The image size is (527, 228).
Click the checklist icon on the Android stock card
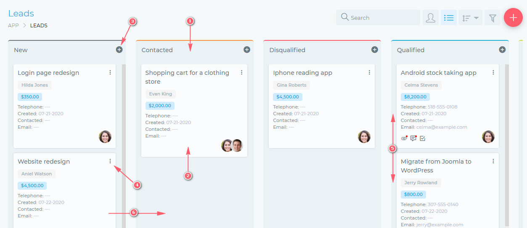click(x=423, y=138)
